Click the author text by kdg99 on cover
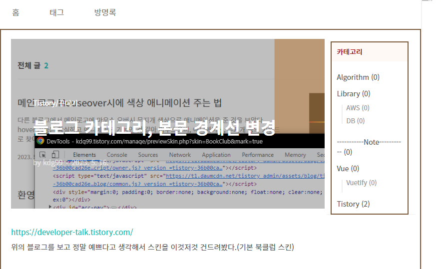Image resolution: width=441 pixels, height=269 pixels. [48, 163]
